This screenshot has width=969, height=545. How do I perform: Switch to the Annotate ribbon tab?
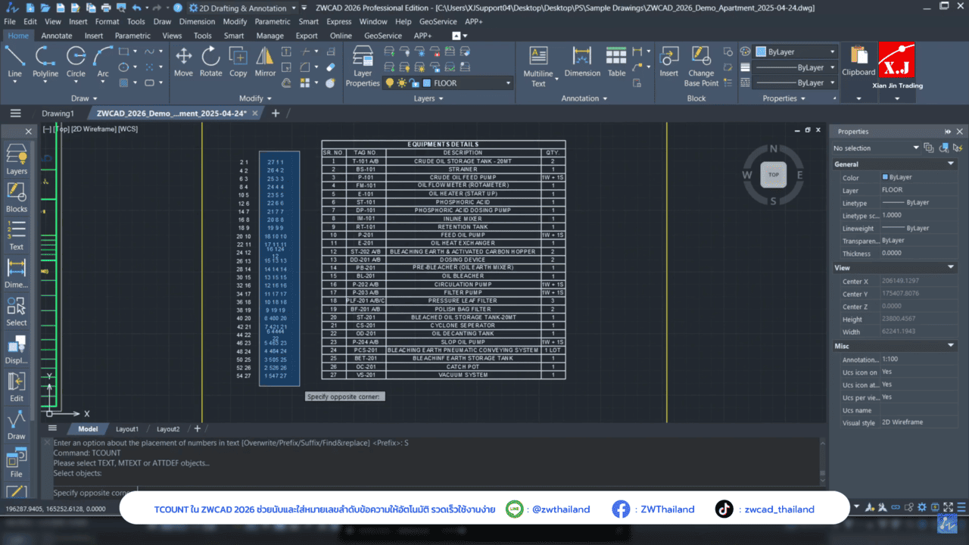click(x=57, y=36)
